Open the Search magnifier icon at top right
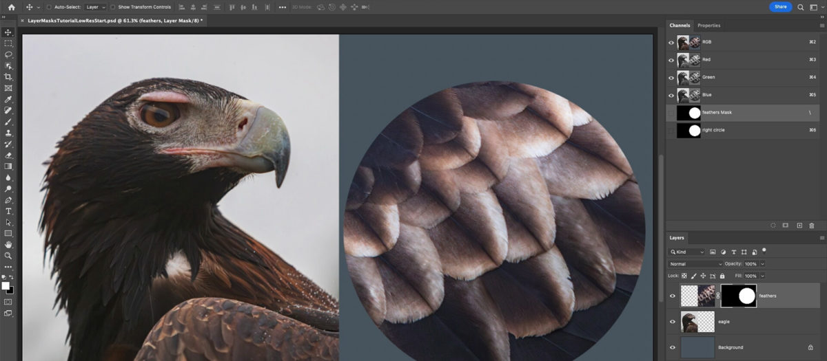The height and width of the screenshot is (361, 827). [801, 7]
